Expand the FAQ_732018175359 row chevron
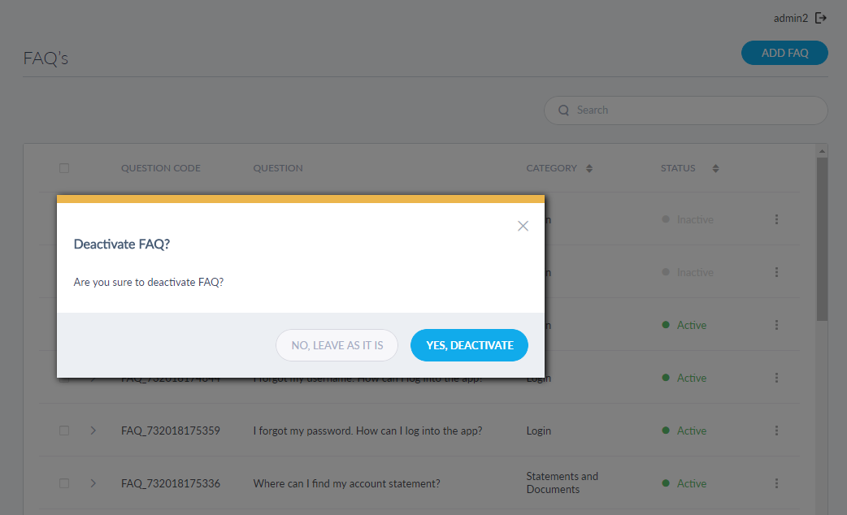The width and height of the screenshot is (847, 515). (93, 431)
